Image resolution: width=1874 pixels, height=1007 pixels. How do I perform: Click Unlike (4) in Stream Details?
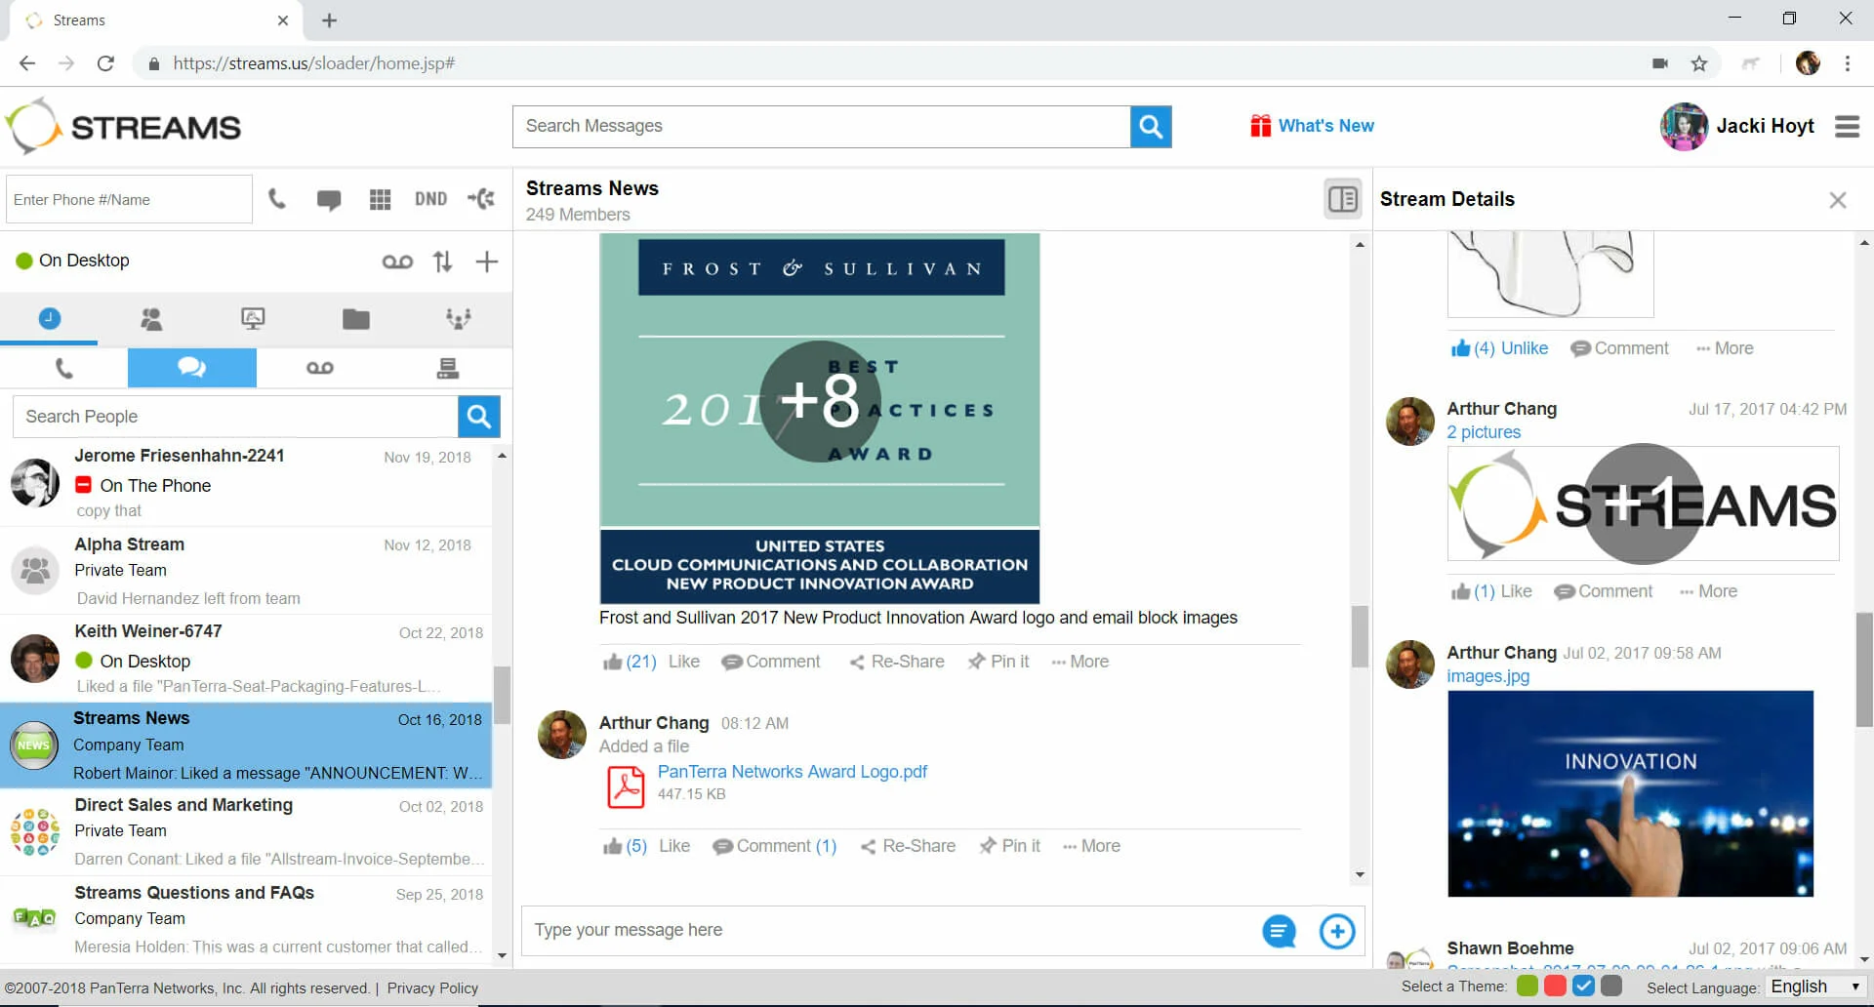click(1499, 348)
